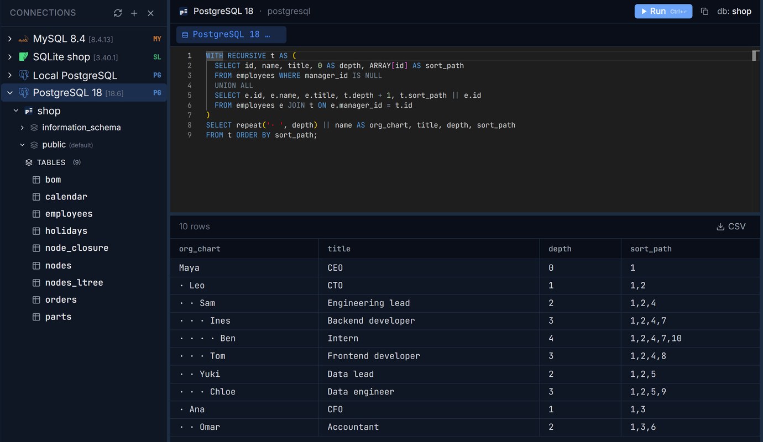Select the "Intern" title cell
This screenshot has height=442, width=763.
pyautogui.click(x=429, y=338)
